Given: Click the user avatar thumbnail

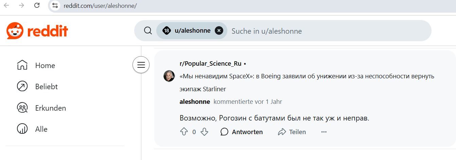Looking at the screenshot, I should point(169,76).
